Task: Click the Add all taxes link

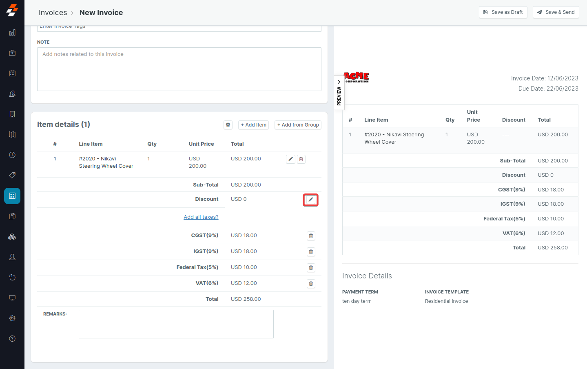Action: [x=201, y=217]
